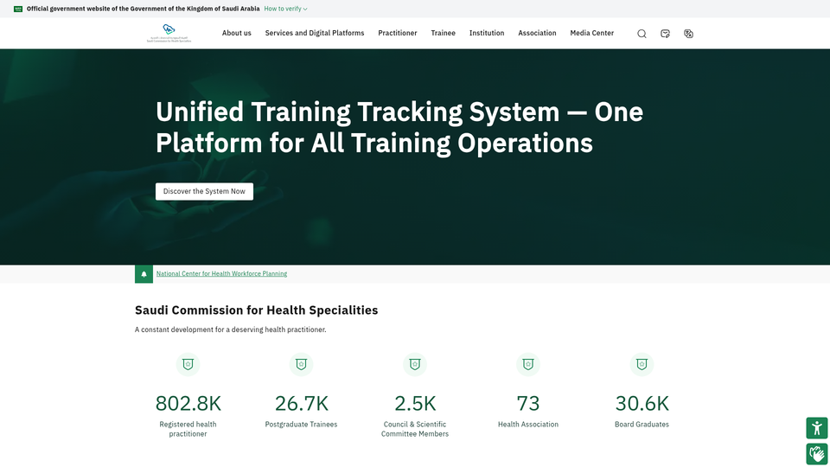830x467 pixels.
Task: Click the 2.5K statistic value
Action: (x=415, y=404)
